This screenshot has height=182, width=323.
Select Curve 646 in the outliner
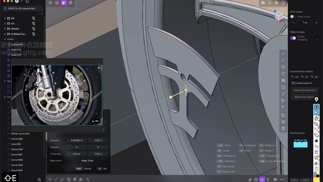tap(17, 149)
